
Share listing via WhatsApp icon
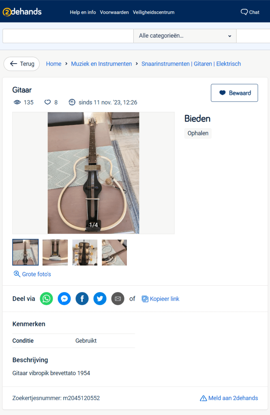point(46,299)
